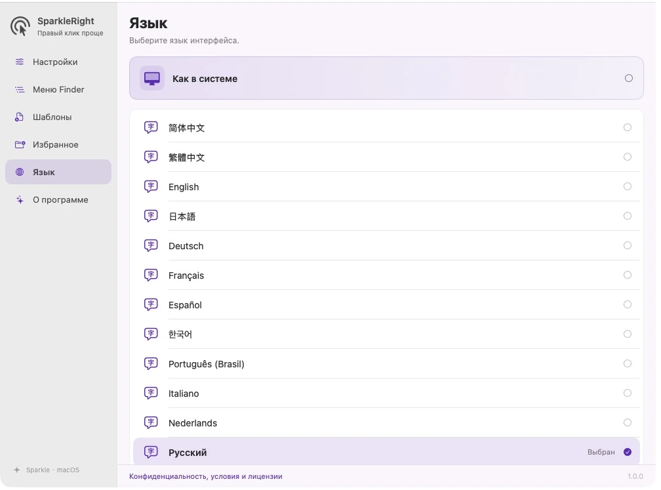Click the Français language name
This screenshot has width=661, height=490.
[186, 276]
